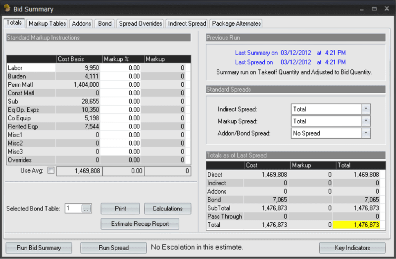Open the Indirect Spread tab
The height and width of the screenshot is (259, 396).
pos(187,23)
